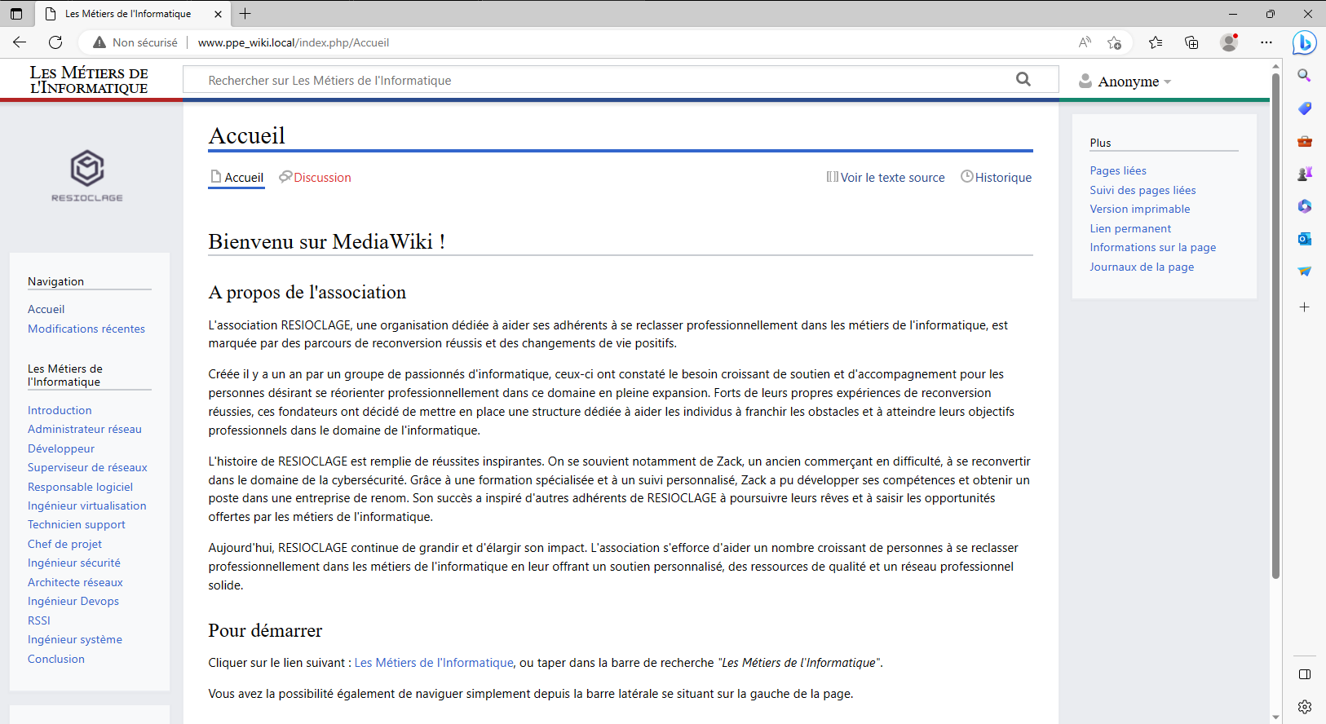
Task: Open the Ingénieur Devops sidebar link
Action: click(x=73, y=602)
